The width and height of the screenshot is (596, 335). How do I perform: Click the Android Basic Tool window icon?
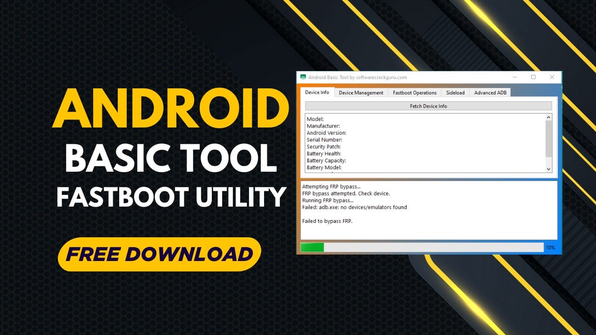[x=303, y=77]
